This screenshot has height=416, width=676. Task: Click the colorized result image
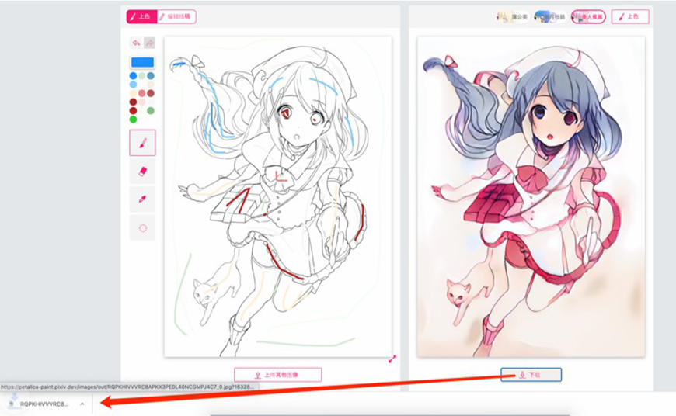[531, 196]
